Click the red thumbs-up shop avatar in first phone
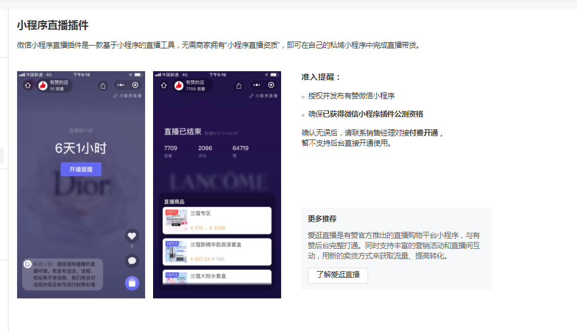The height and width of the screenshot is (332, 577). tap(43, 86)
